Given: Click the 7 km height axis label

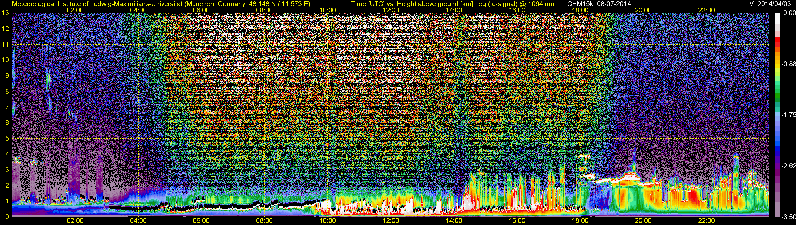Looking at the screenshot, I should pos(8,107).
